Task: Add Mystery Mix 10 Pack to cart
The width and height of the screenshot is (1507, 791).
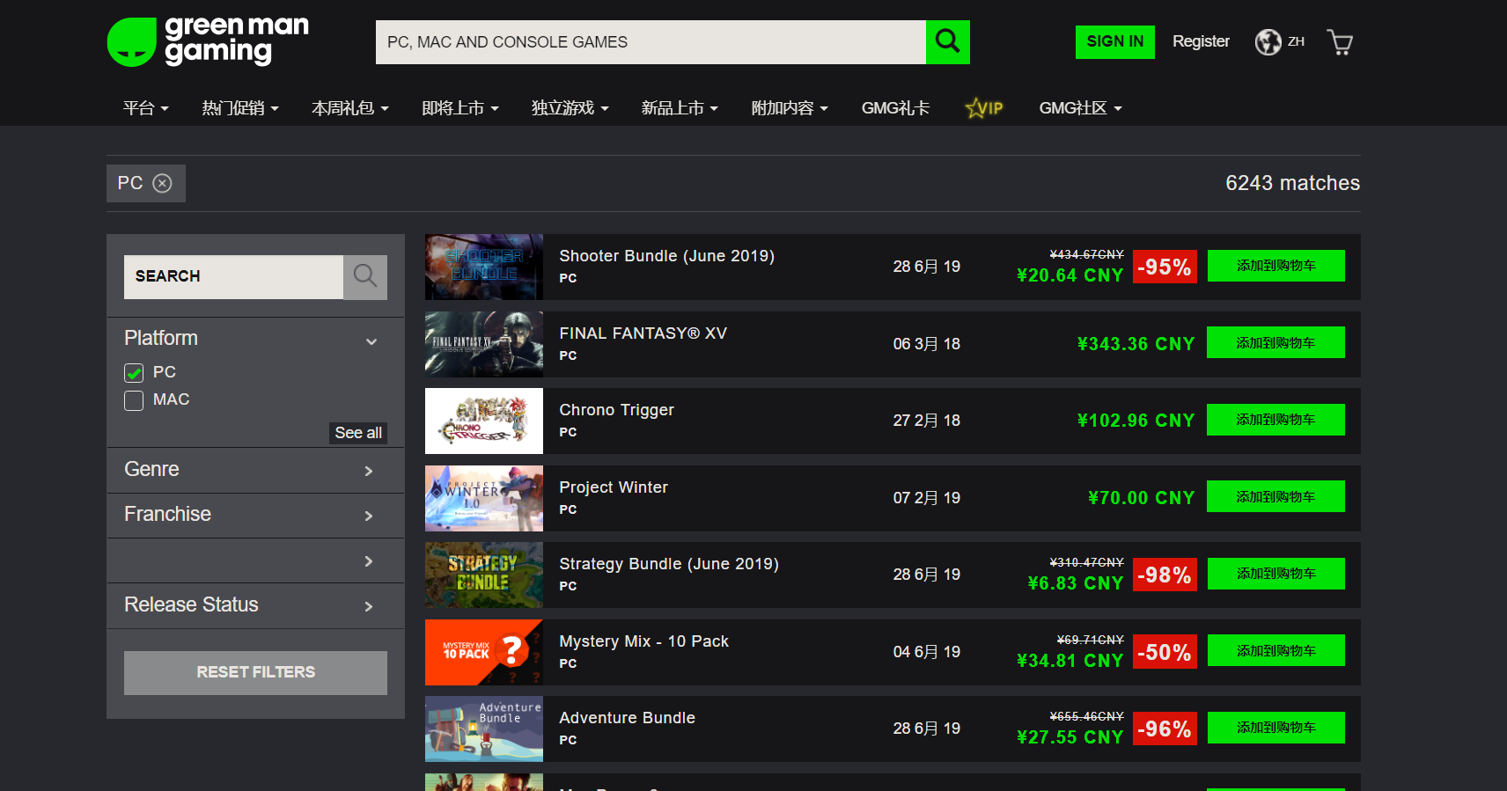Action: pyautogui.click(x=1275, y=651)
